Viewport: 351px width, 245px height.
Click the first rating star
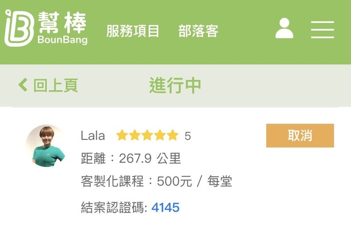[122, 135]
